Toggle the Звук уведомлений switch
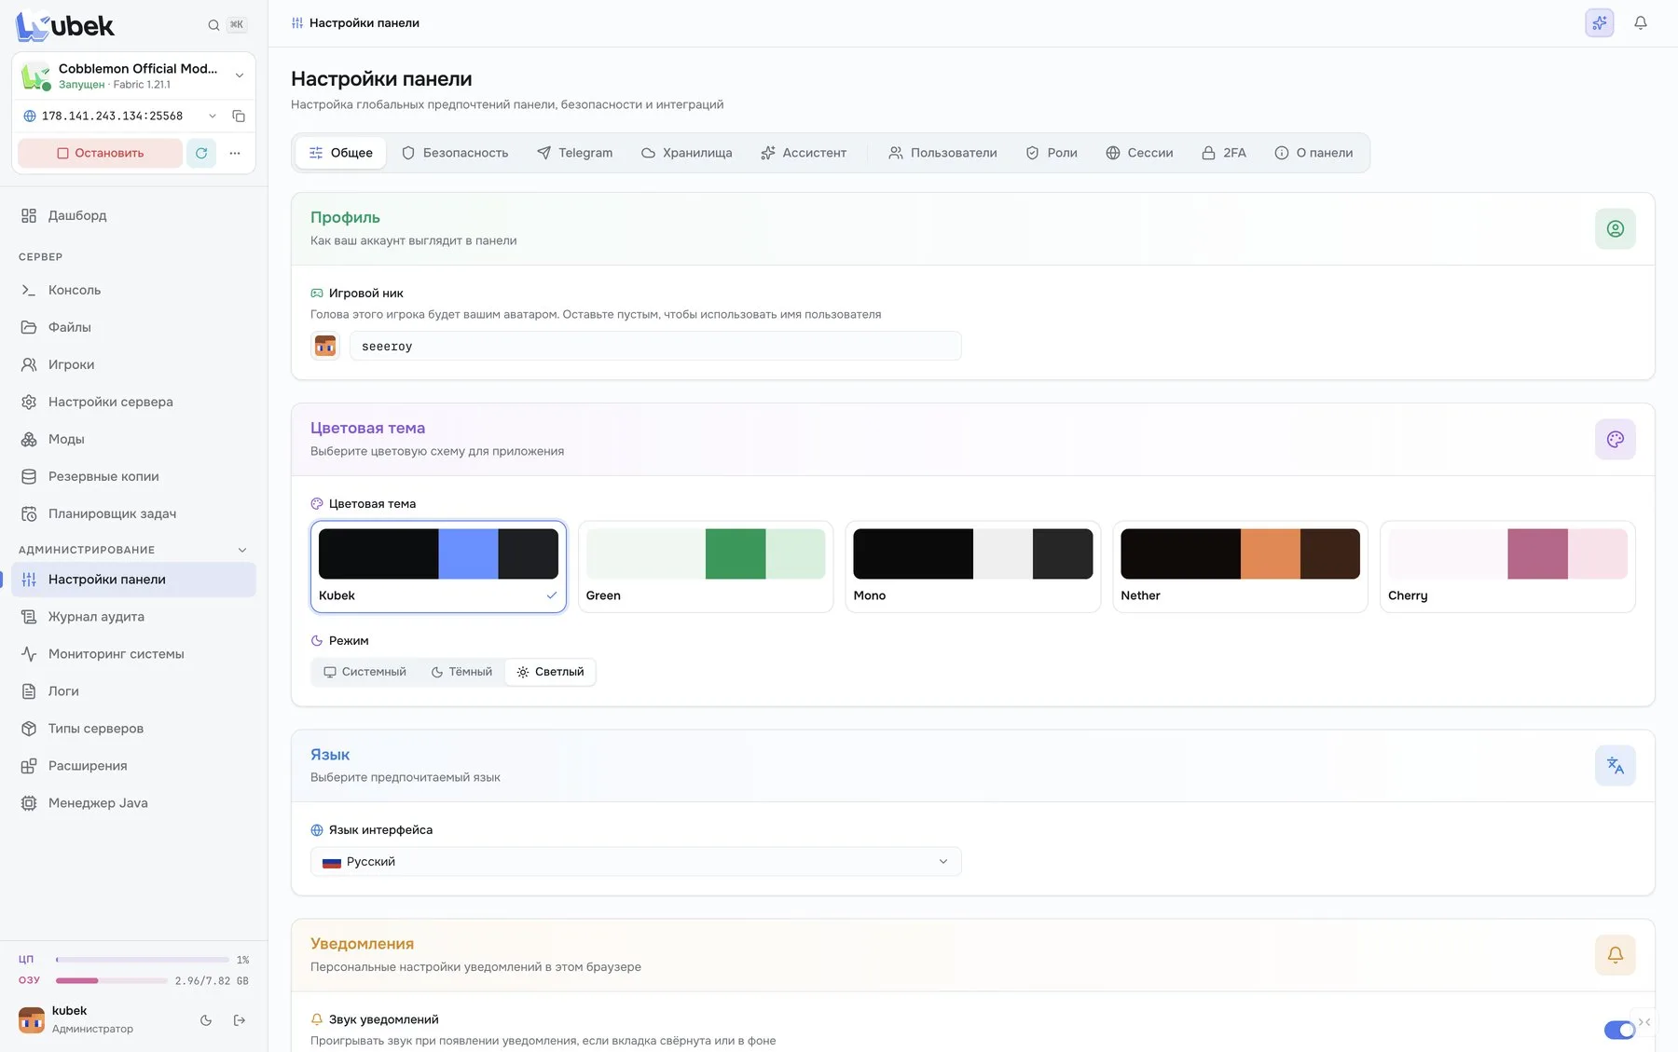The width and height of the screenshot is (1678, 1052). coord(1620,1030)
